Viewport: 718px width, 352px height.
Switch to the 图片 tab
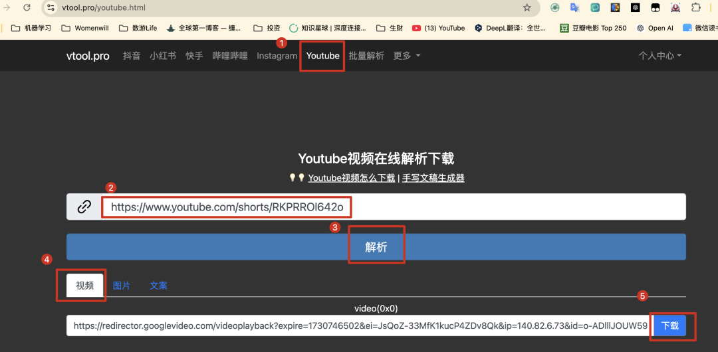coord(122,286)
